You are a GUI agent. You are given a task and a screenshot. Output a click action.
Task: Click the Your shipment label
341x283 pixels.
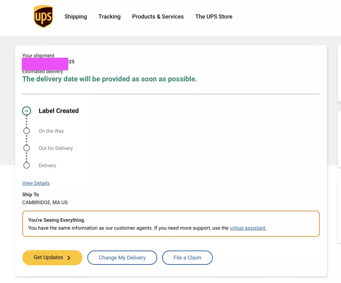coord(38,55)
